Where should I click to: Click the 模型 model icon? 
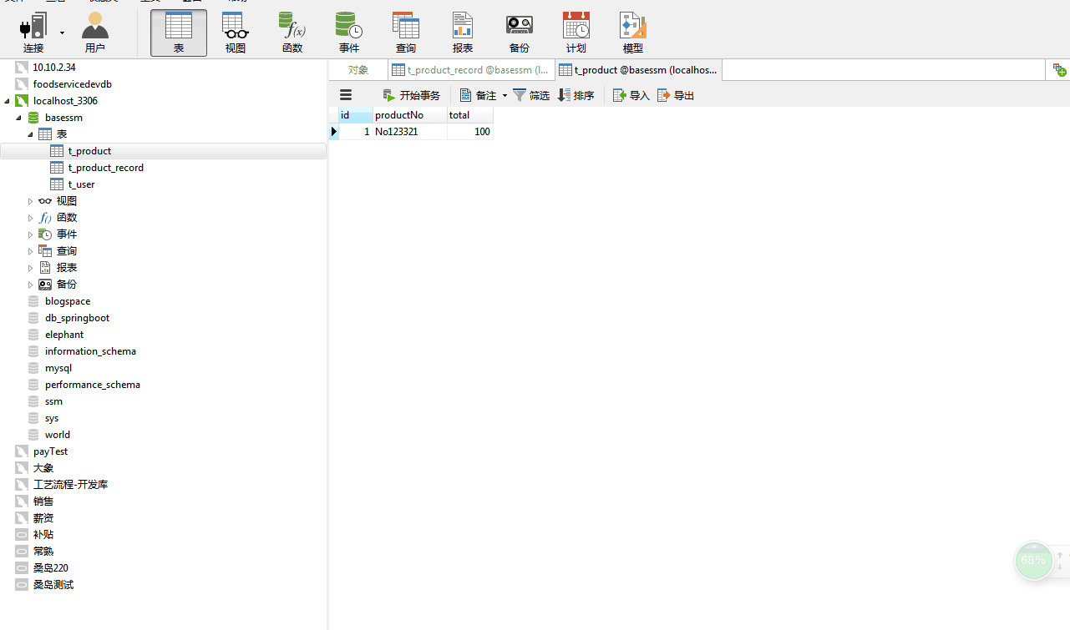(x=633, y=33)
